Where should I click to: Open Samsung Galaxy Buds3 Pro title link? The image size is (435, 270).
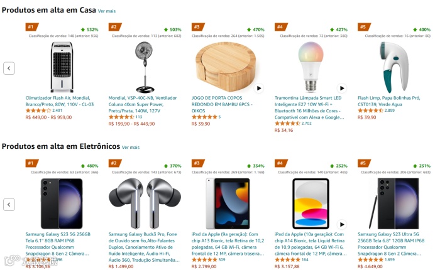click(144, 247)
